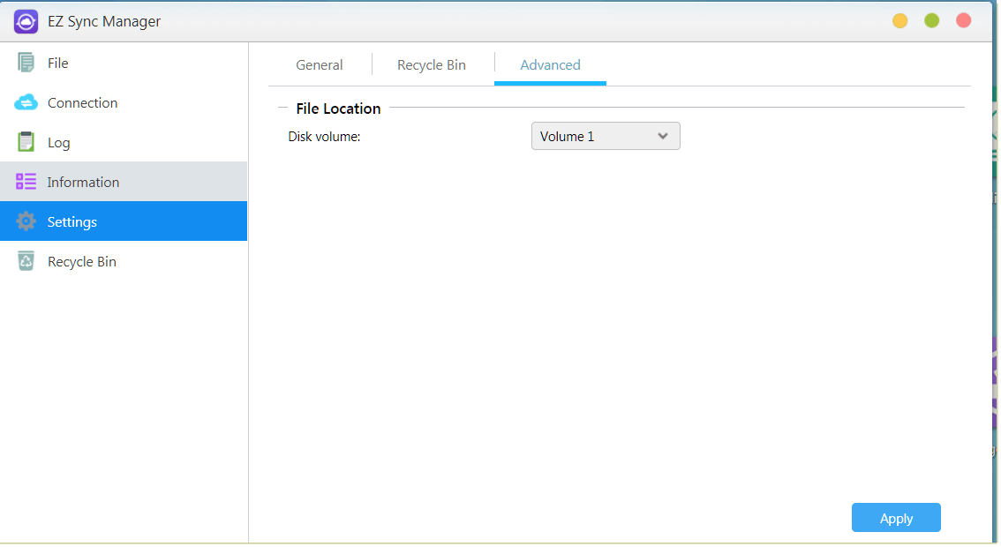Open the Log section
Image resolution: width=1001 pixels, height=547 pixels.
pyautogui.click(x=124, y=142)
